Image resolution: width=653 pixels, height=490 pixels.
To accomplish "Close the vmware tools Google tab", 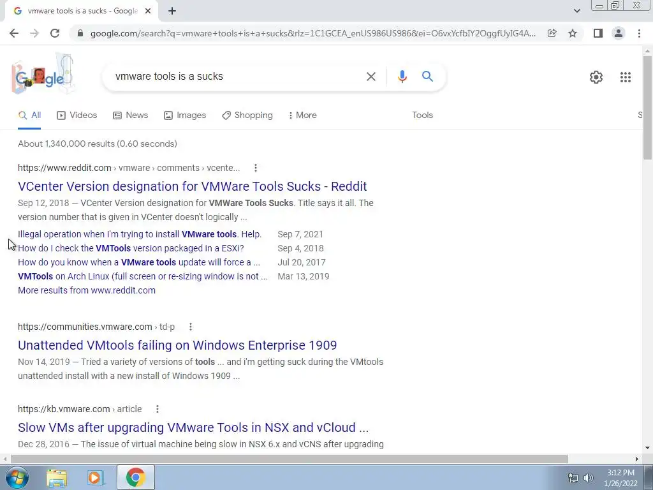I will click(x=148, y=11).
